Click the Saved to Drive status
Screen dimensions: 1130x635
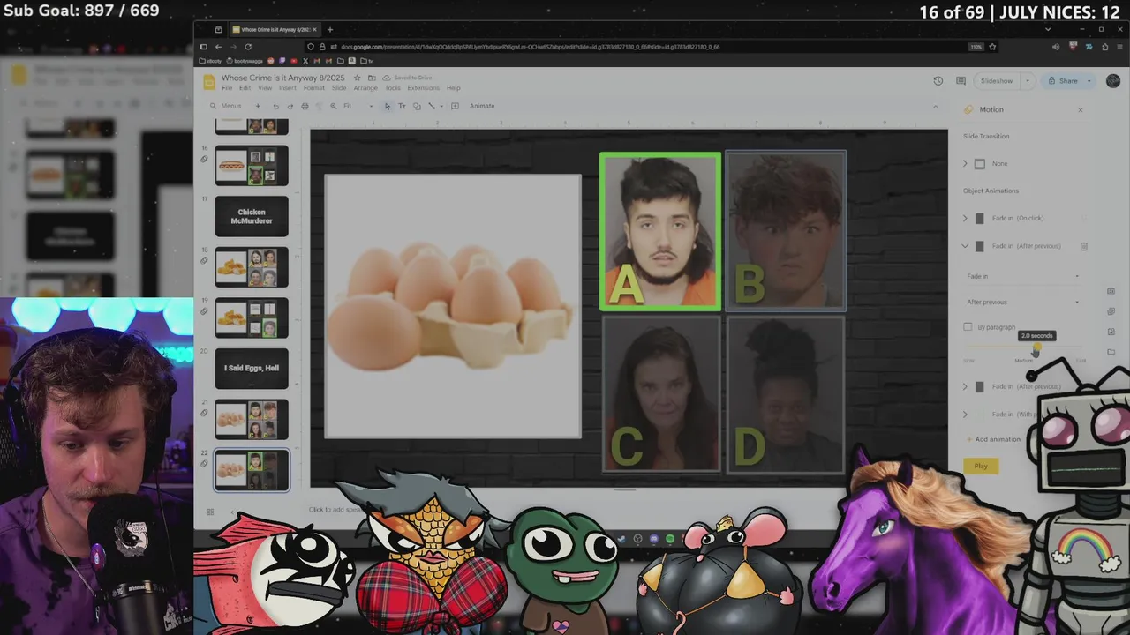point(413,78)
